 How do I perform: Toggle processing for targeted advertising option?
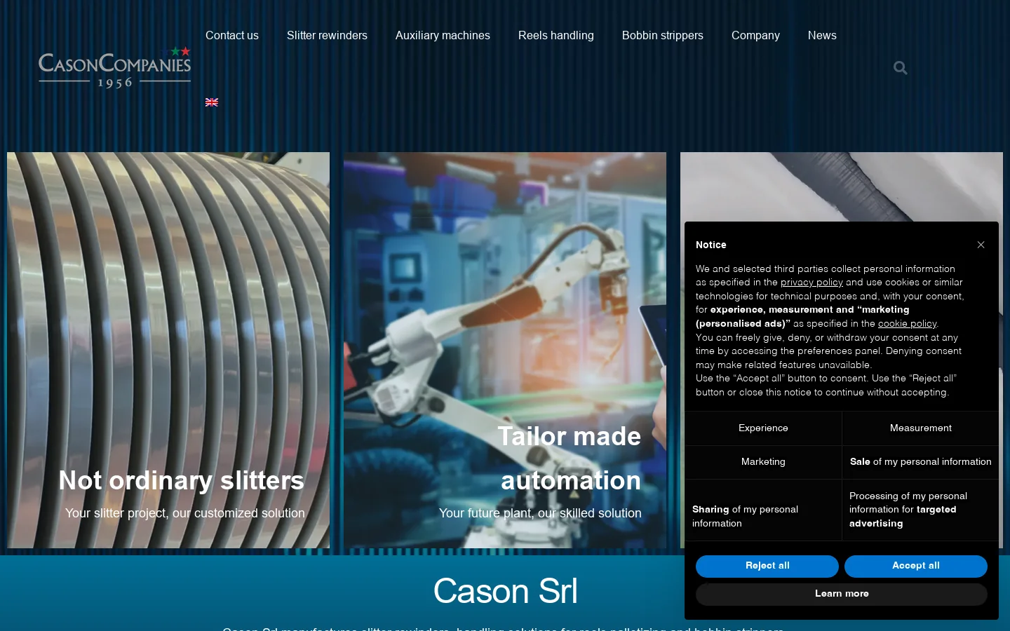(x=920, y=510)
